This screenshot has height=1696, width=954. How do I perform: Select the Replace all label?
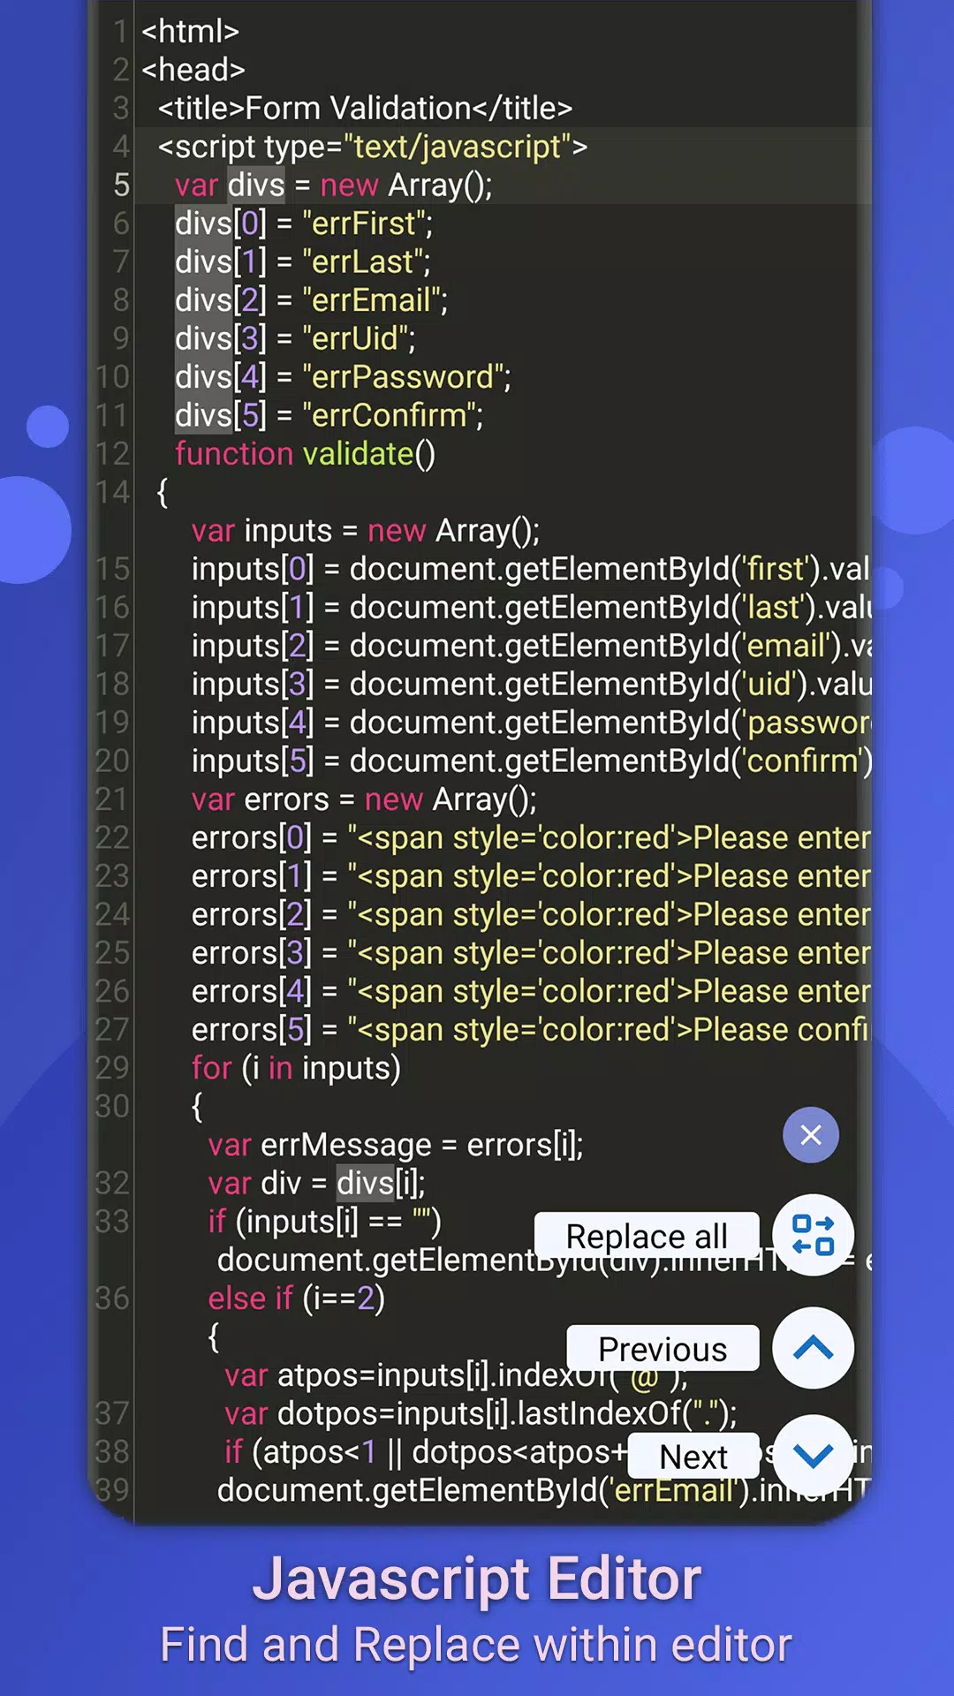point(647,1237)
